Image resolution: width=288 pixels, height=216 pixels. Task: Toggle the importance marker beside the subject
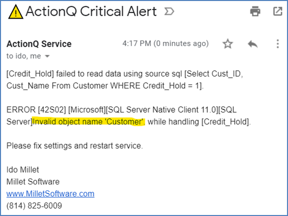169,11
